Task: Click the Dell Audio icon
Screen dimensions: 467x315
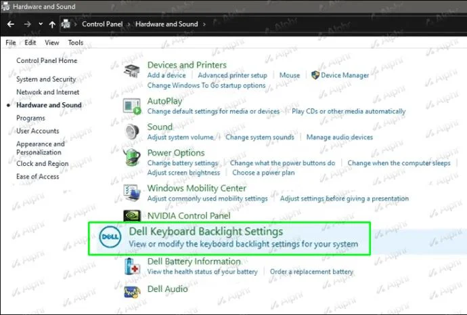Action: point(132,292)
